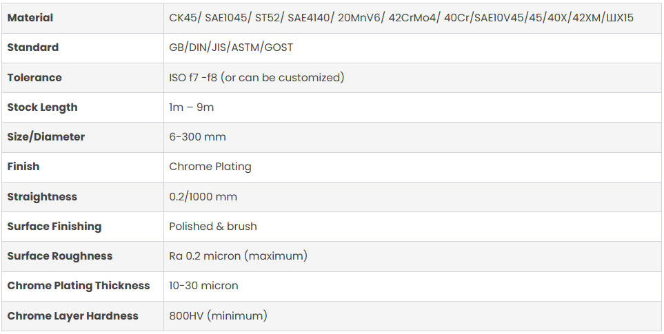Select the 1m – 9m value
664x334 pixels.
192,107
